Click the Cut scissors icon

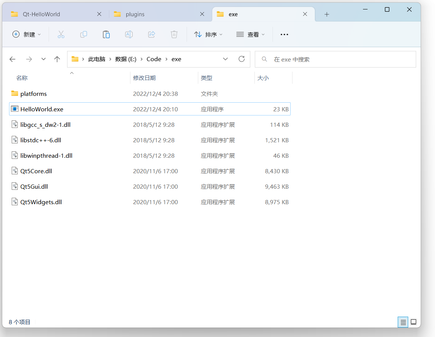point(61,34)
